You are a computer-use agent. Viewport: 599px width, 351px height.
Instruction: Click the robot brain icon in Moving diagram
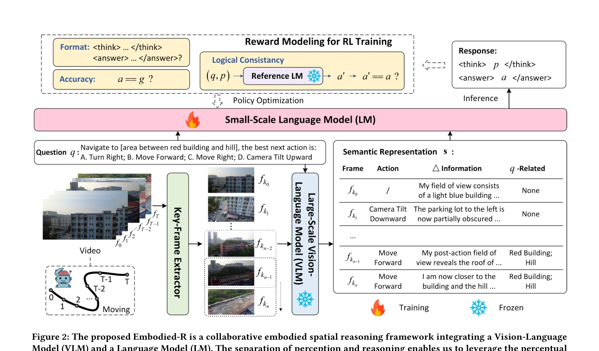coord(63,278)
